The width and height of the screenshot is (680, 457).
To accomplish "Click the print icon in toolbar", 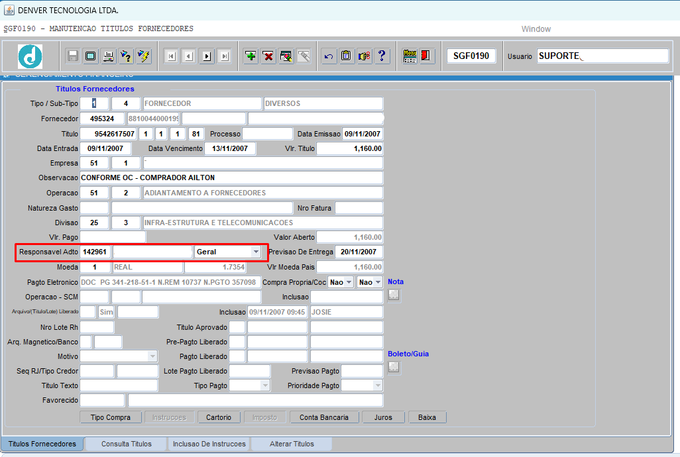I will [109, 56].
